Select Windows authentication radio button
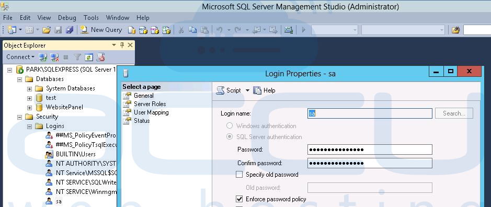The image size is (491, 207). click(230, 125)
